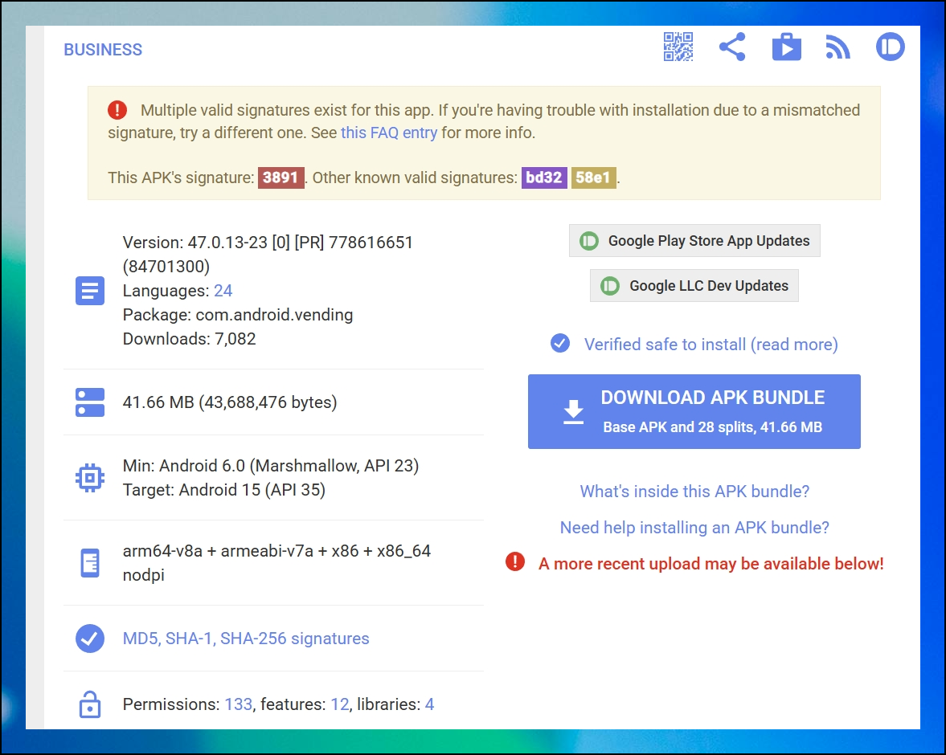Click the verified safe checkmark icon

pos(560,343)
